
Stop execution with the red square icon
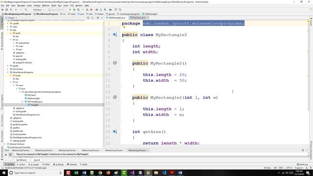pyautogui.click(x=91, y=10)
